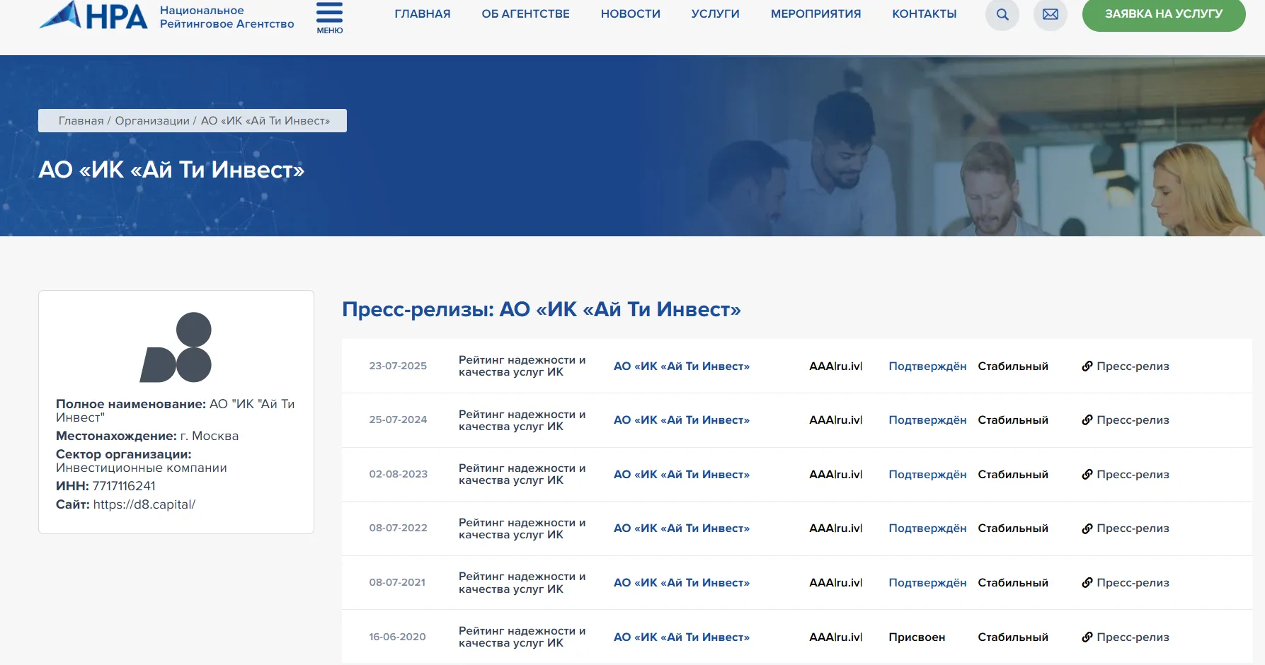This screenshot has width=1265, height=665.
Task: Go to ГЛАВНАЯ menu item
Action: click(423, 13)
